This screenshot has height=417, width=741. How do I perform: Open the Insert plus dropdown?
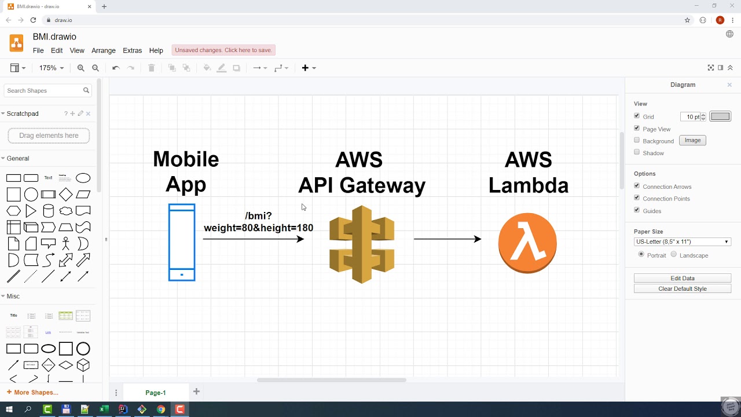pyautogui.click(x=309, y=68)
